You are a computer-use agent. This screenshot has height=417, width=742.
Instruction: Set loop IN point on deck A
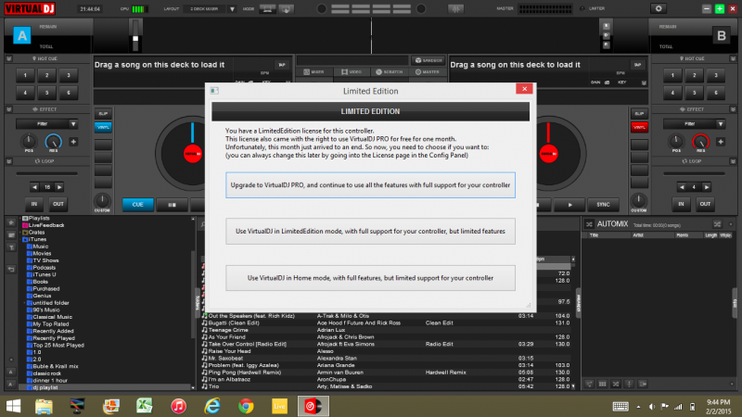[34, 204]
